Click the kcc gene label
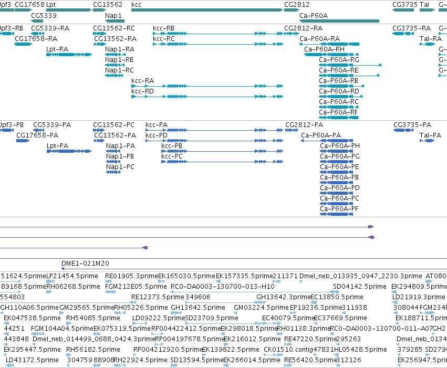This screenshot has height=368, width=447. click(136, 5)
